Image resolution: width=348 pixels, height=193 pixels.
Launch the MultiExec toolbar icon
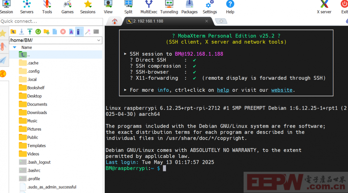click(149, 7)
